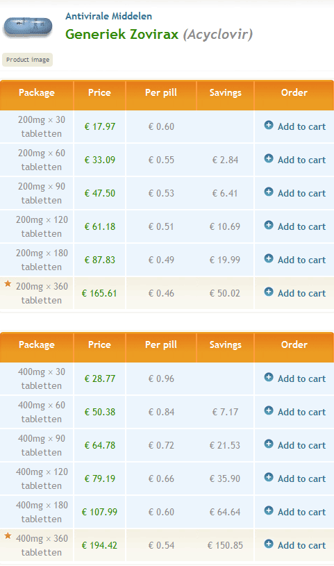This screenshot has width=334, height=566.
Task: Open the Product image label
Action: [28, 60]
